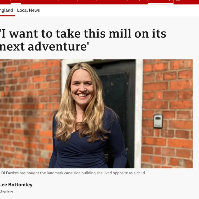Click the caption about Di Fawkes buying the building
Viewport: 199px width, 199px height.
[x=73, y=173]
